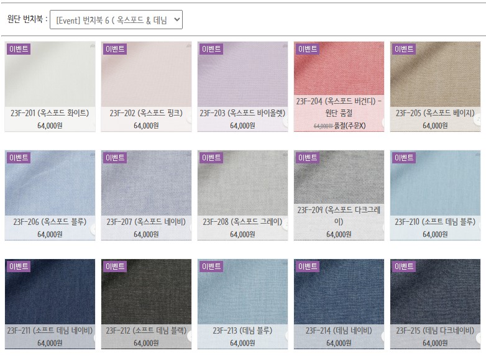The height and width of the screenshot is (356, 486).
Task: Pick the 23F-208 옥스포드 그레이 fabric
Action: [243, 195]
